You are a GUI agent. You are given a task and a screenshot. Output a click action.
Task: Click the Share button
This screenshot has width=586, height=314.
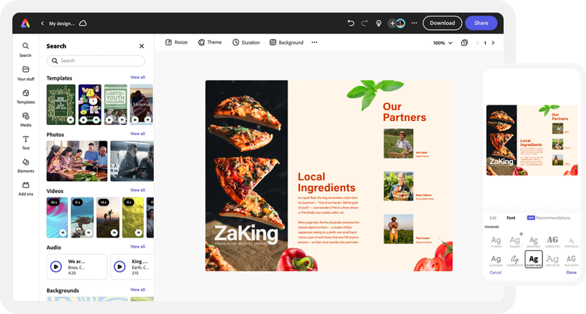(481, 23)
